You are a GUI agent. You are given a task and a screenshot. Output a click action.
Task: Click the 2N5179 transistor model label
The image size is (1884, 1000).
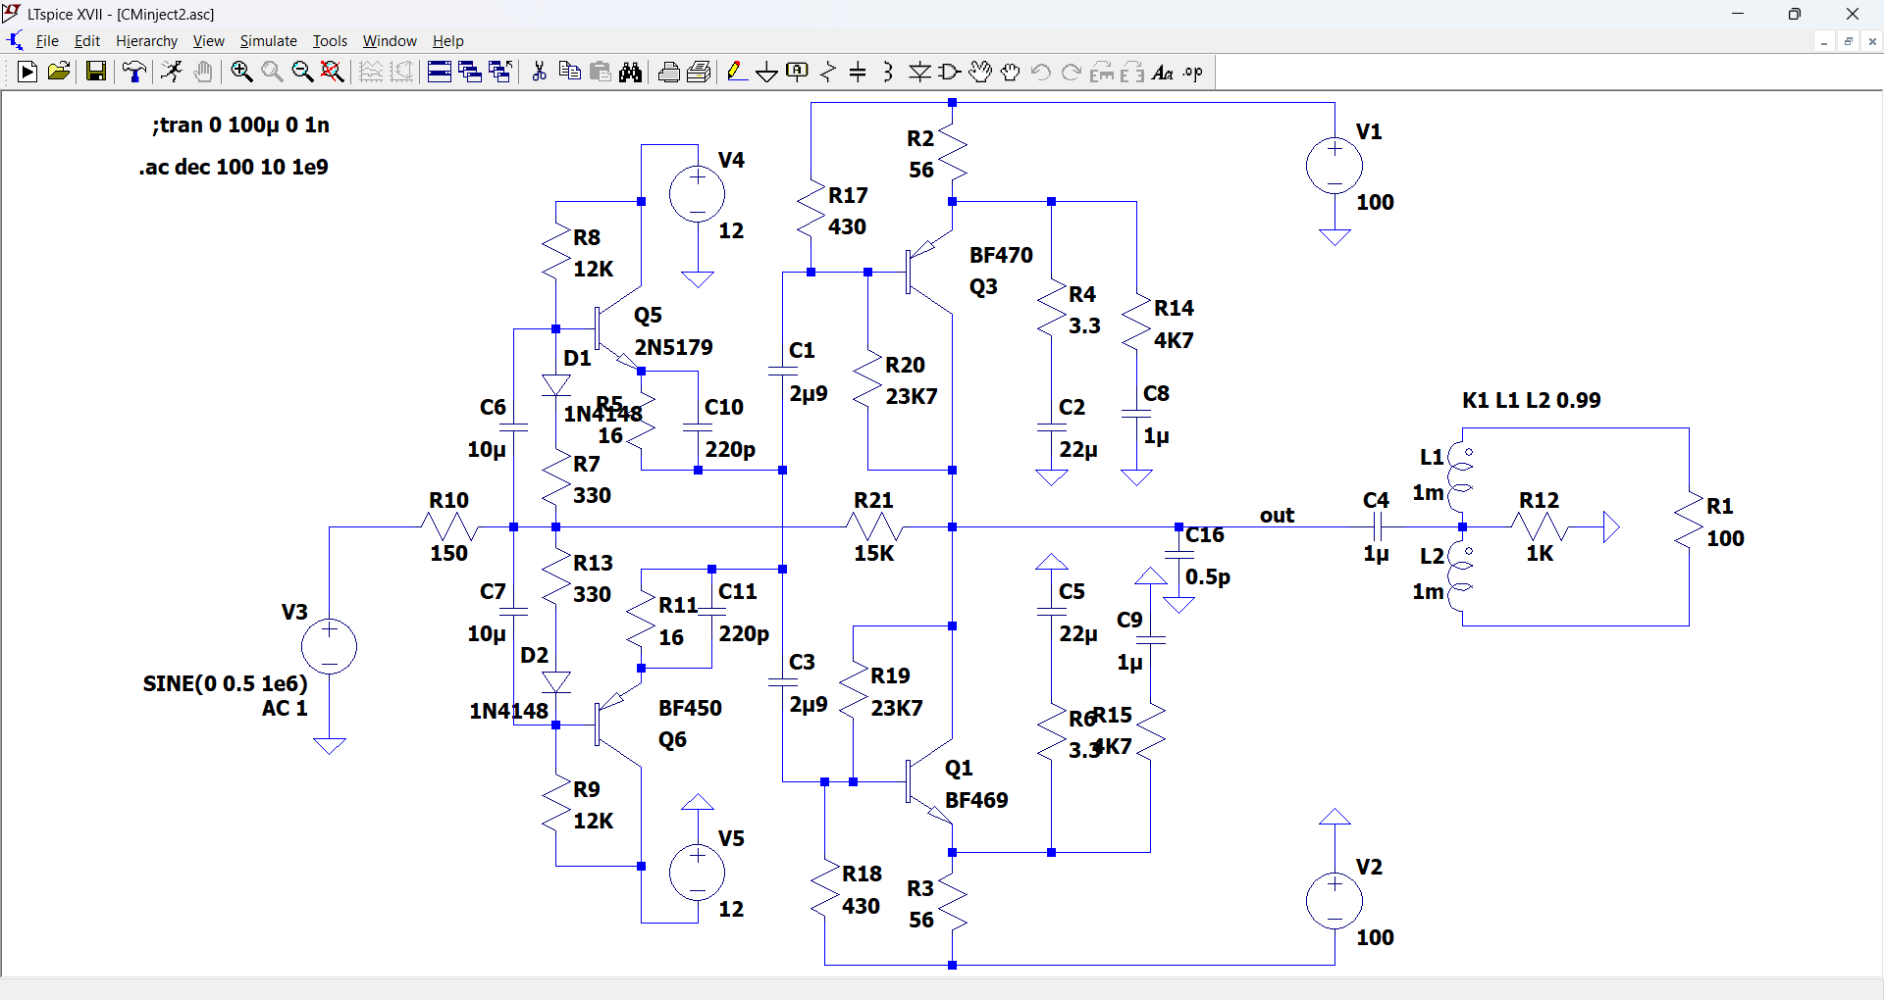[x=673, y=347]
